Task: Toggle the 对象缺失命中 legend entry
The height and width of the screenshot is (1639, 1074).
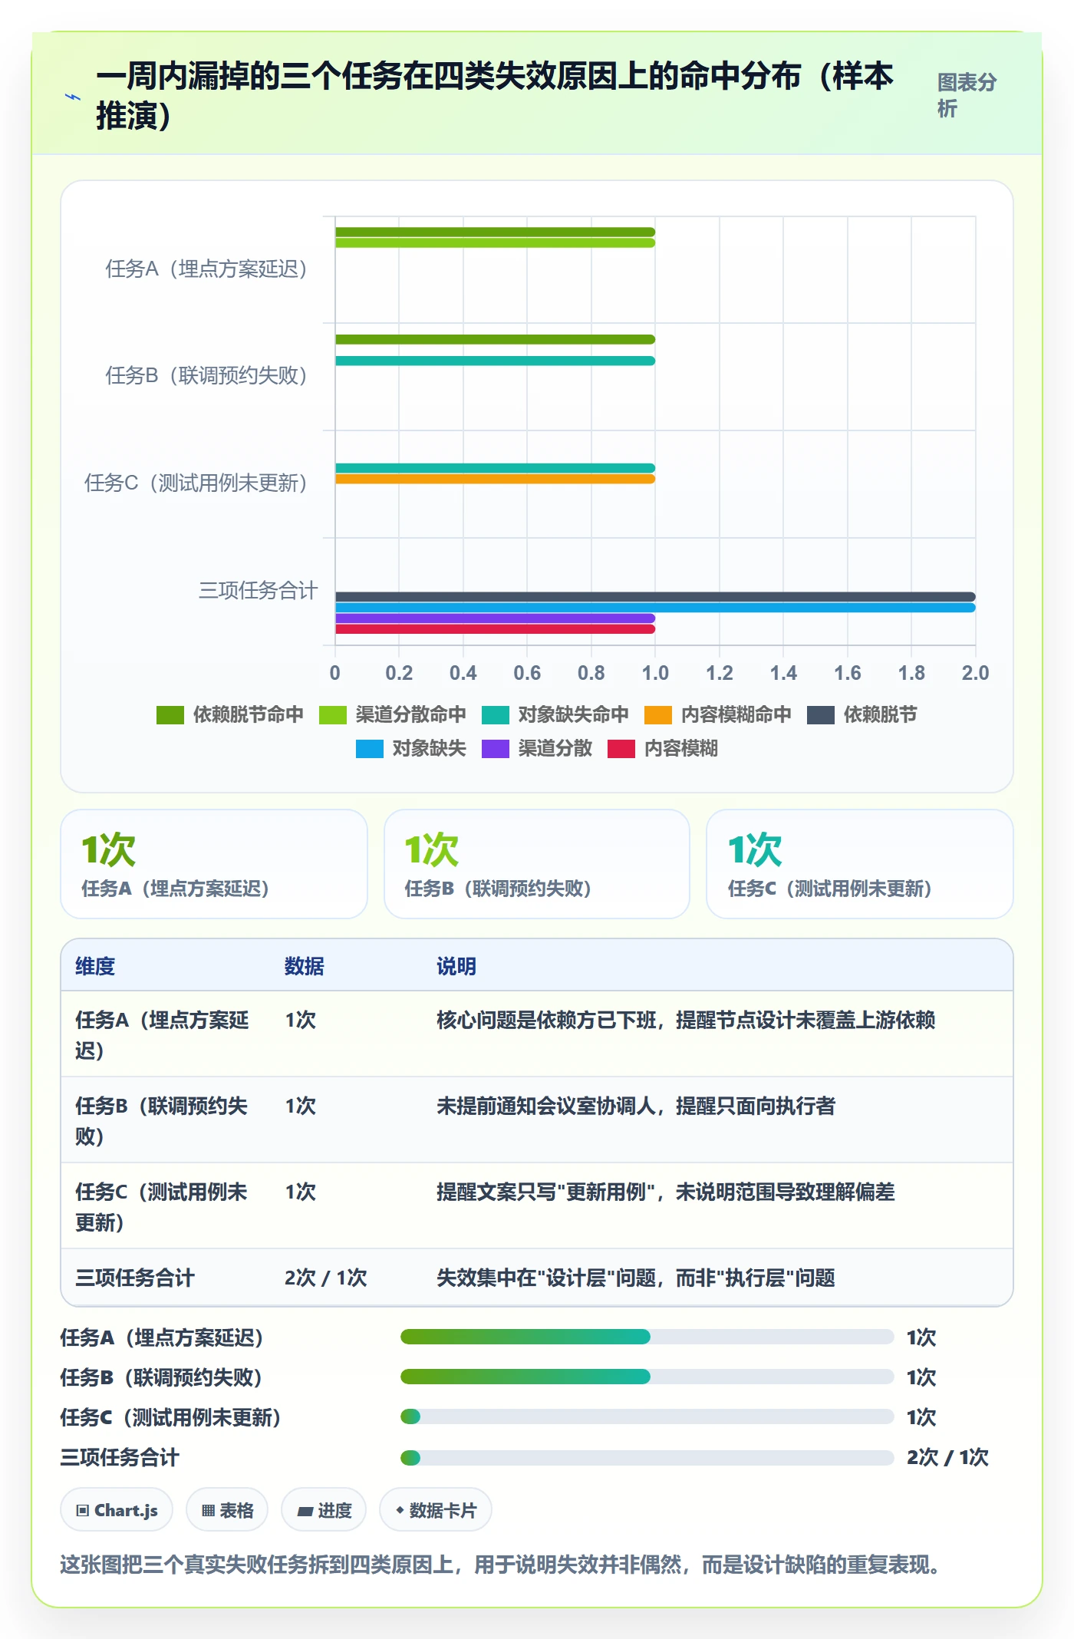Action: (555, 714)
